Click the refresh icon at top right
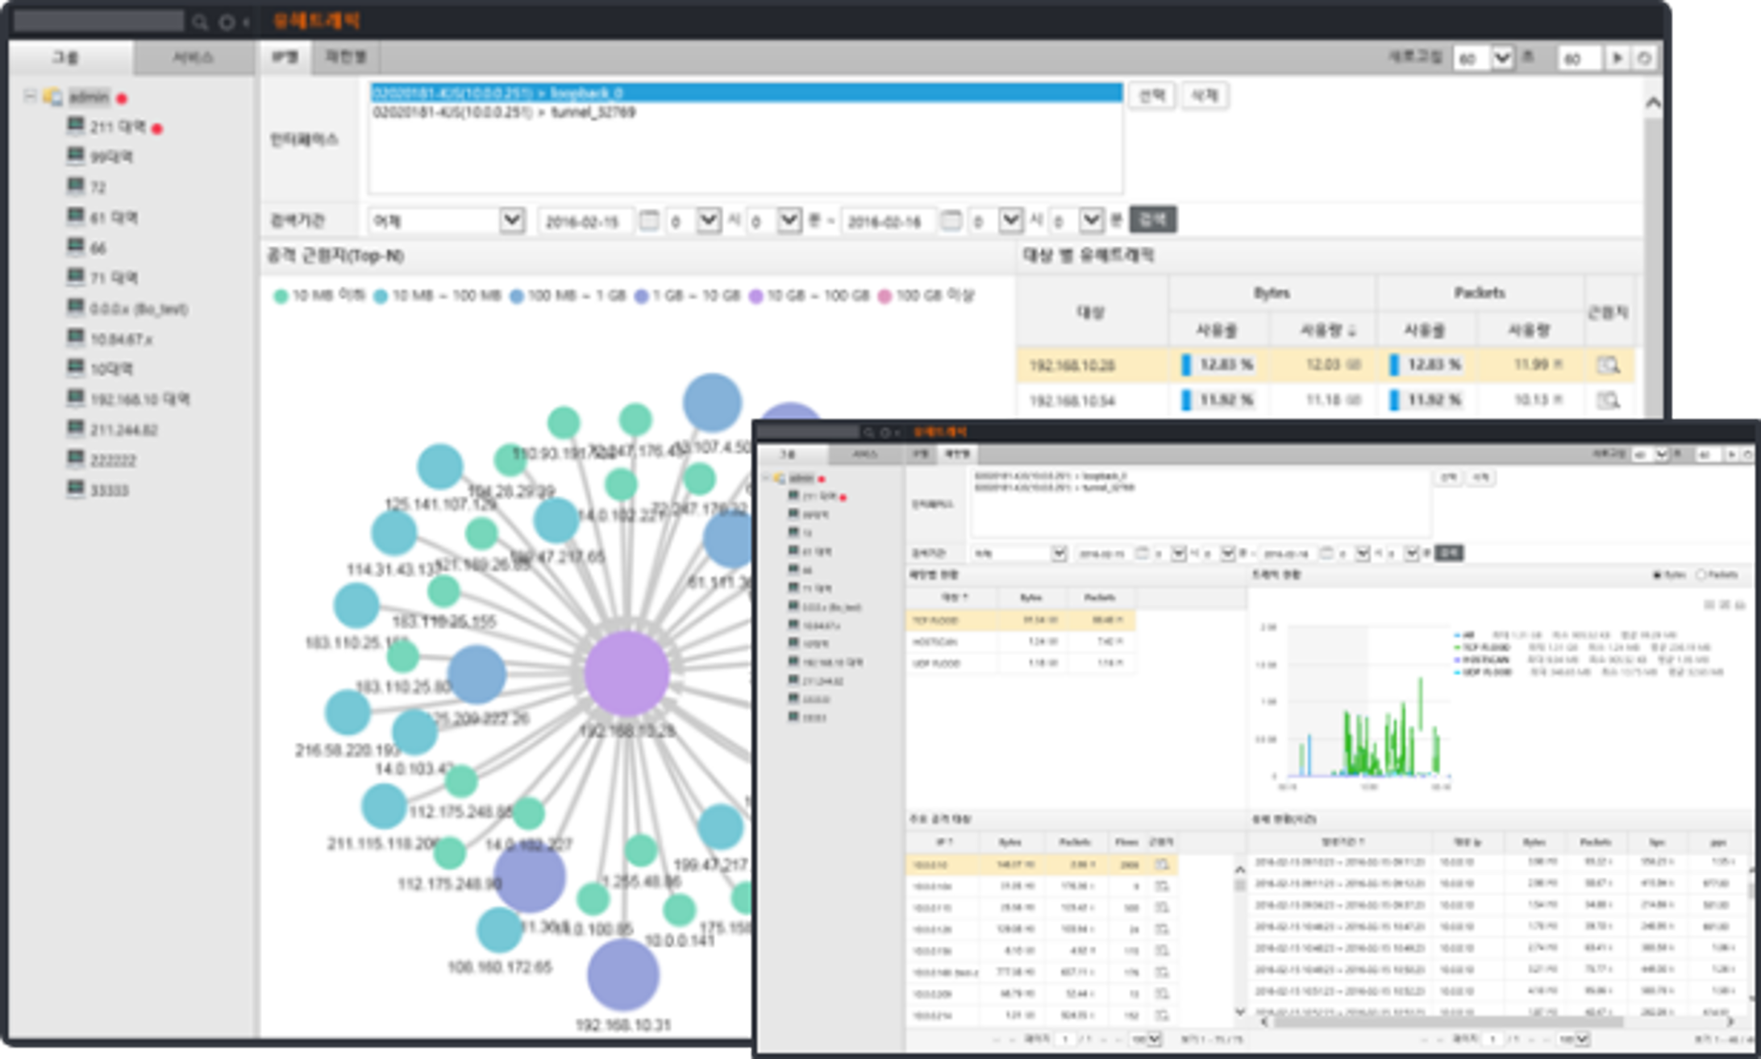1761x1059 pixels. click(x=1645, y=58)
